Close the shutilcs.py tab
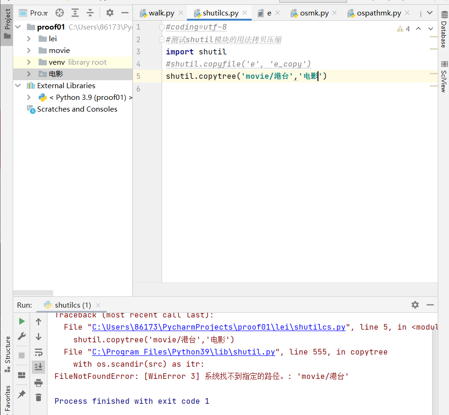This screenshot has height=415, width=449. 245,13
